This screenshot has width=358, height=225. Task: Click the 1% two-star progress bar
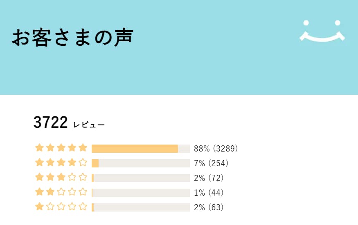140,193
